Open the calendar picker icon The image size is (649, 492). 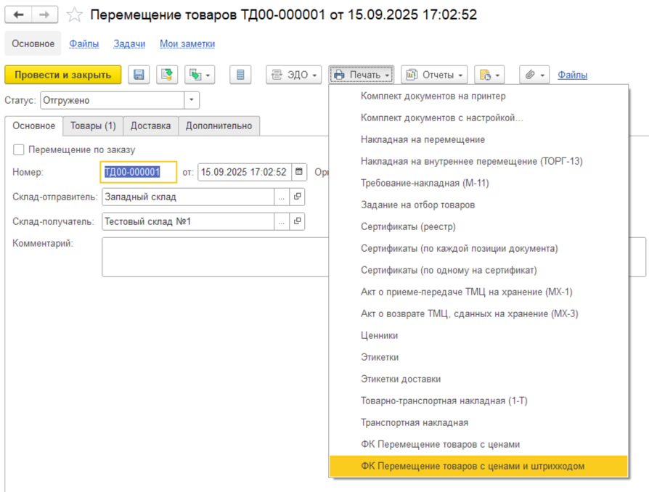pos(299,172)
